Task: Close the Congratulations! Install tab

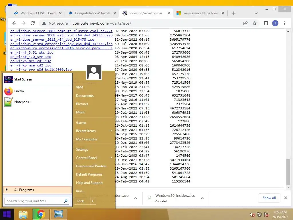Action: point(114,13)
